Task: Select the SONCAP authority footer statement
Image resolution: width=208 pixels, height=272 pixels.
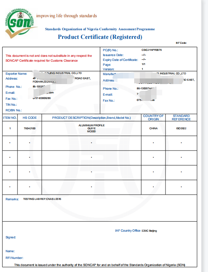Action: pyautogui.click(x=100, y=265)
